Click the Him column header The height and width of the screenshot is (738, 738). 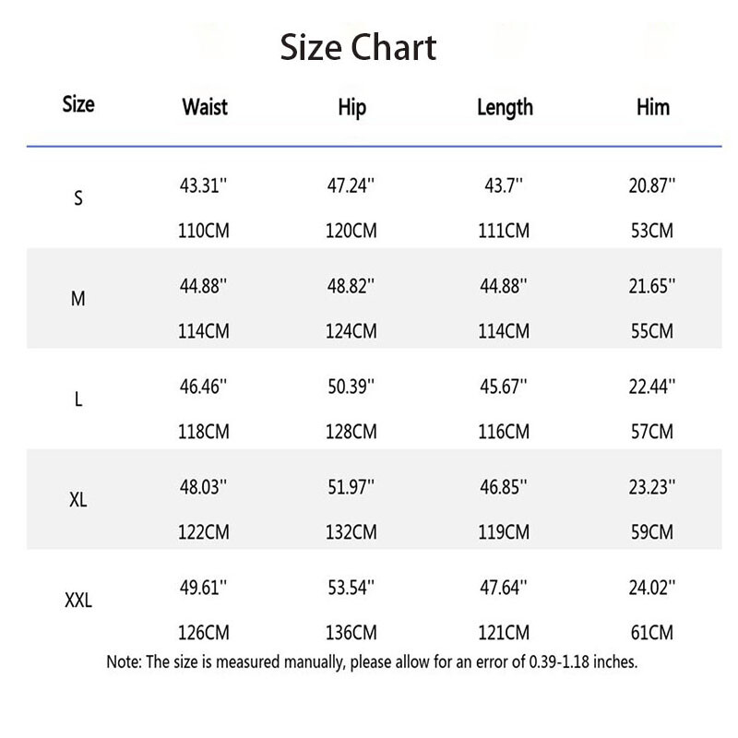tap(653, 106)
